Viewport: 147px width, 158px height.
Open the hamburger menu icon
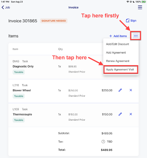click(x=140, y=7)
